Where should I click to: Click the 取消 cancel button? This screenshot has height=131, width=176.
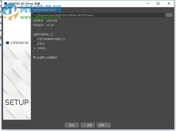(72, 125)
